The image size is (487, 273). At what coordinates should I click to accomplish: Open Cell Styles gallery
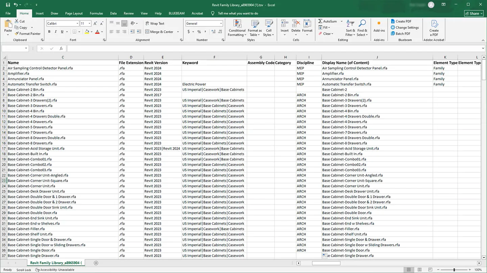269,28
